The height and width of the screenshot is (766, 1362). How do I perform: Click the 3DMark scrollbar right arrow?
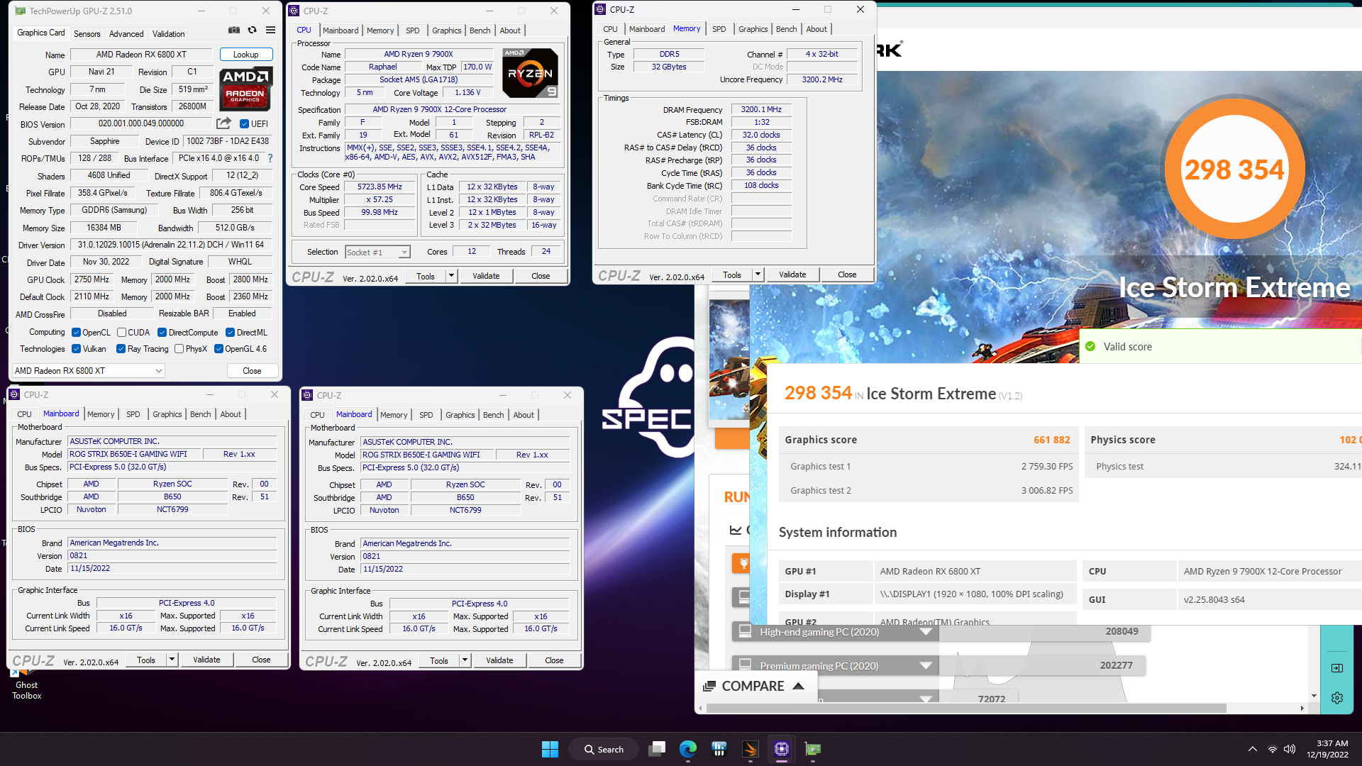click(x=1302, y=708)
